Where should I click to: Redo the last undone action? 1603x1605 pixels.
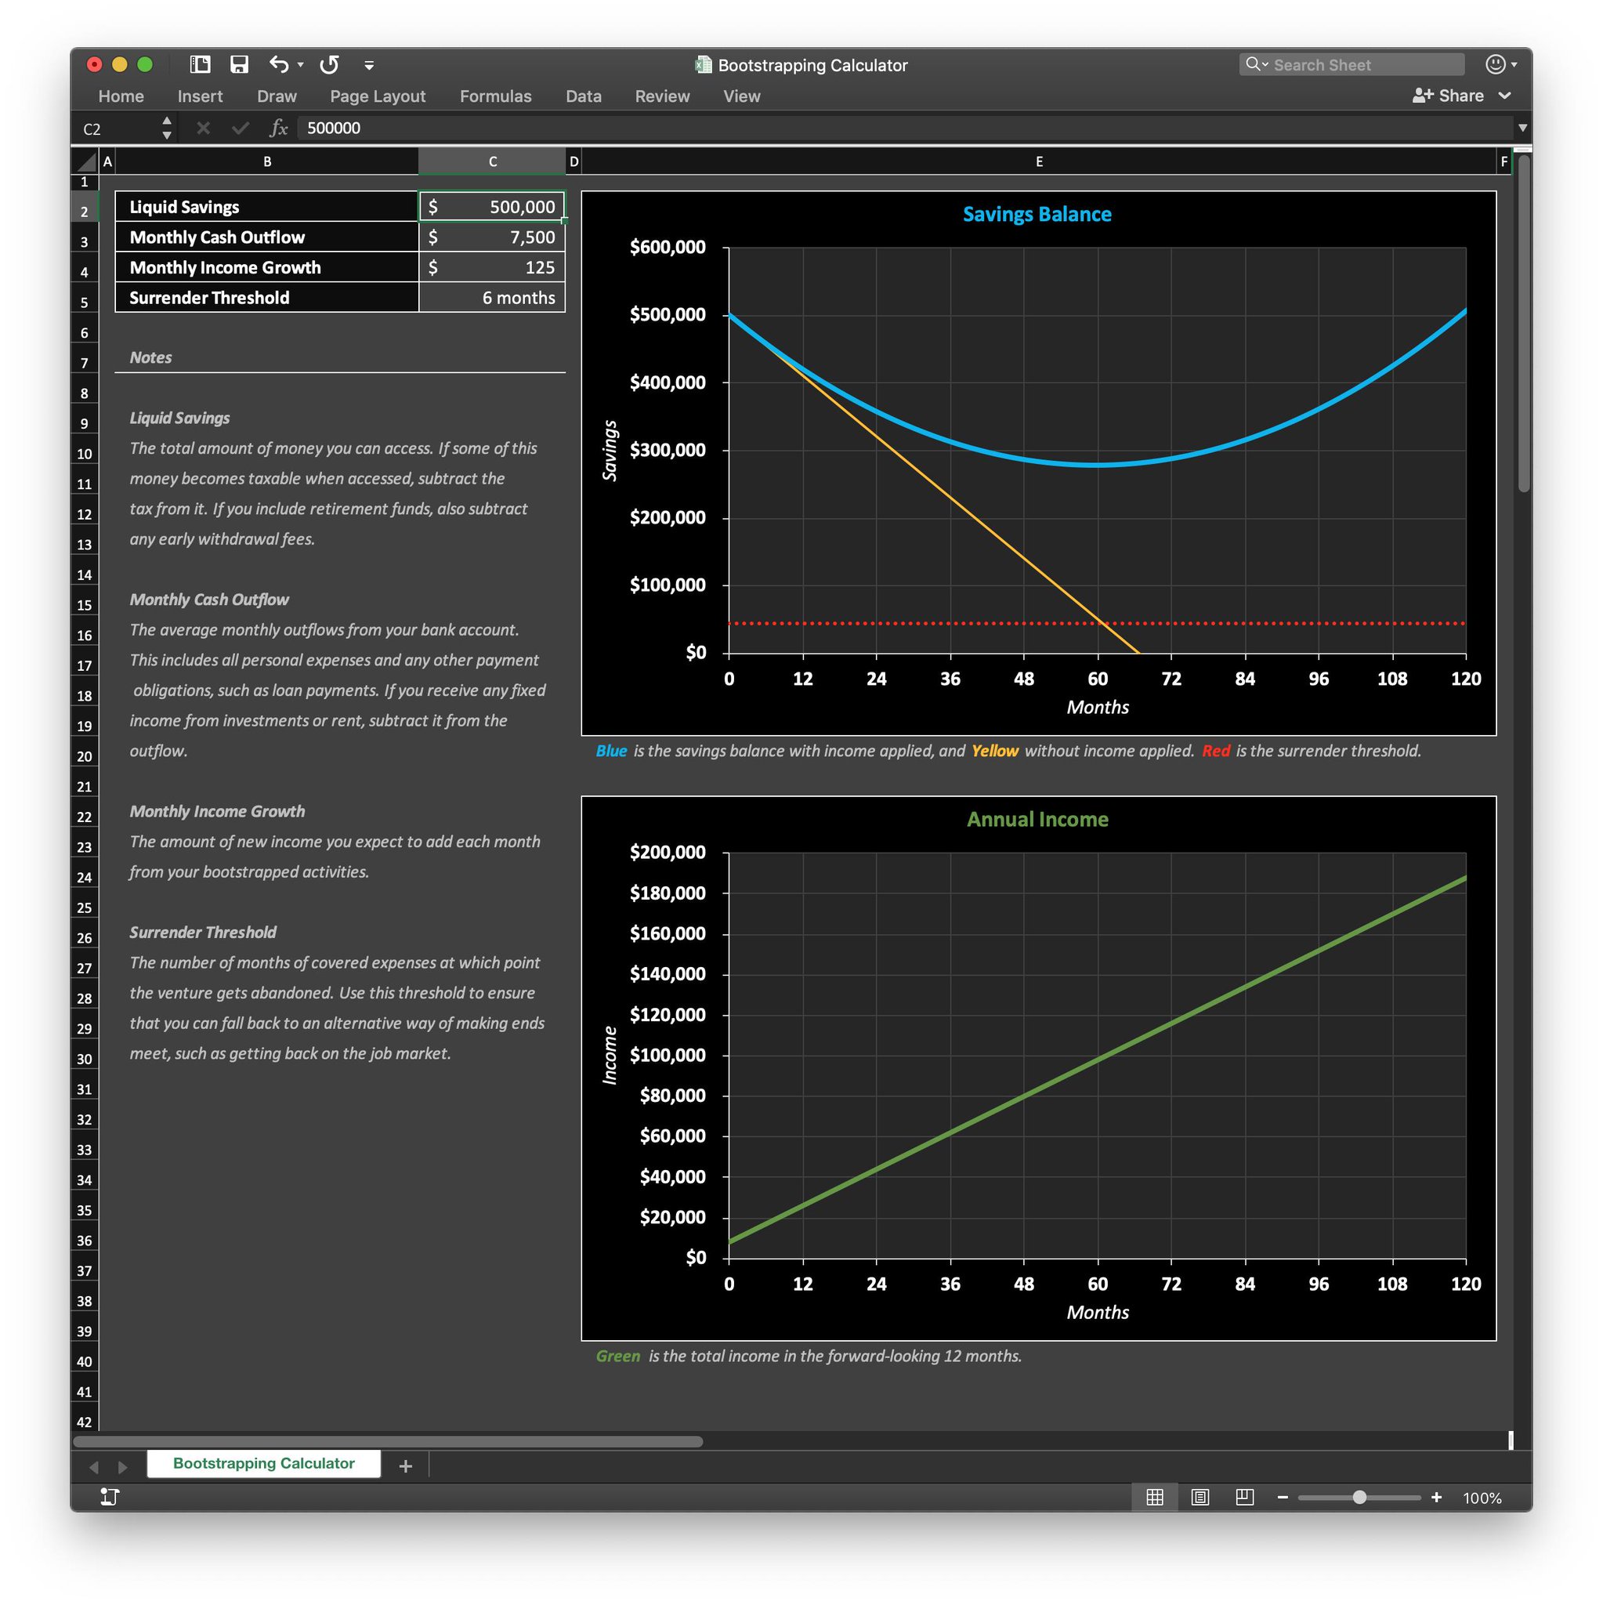(328, 64)
